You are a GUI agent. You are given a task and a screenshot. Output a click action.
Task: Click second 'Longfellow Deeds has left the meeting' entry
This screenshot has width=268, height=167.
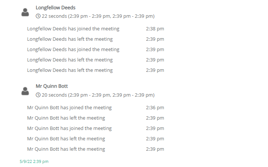click(70, 60)
